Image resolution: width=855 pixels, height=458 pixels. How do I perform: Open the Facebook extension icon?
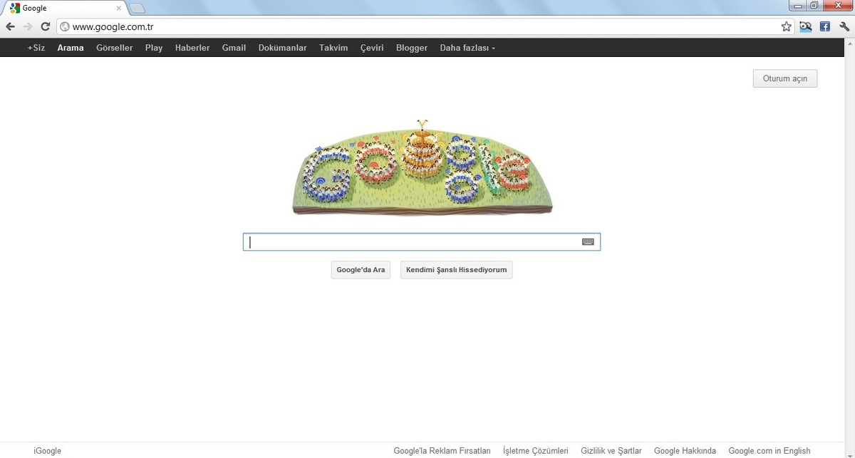click(825, 26)
